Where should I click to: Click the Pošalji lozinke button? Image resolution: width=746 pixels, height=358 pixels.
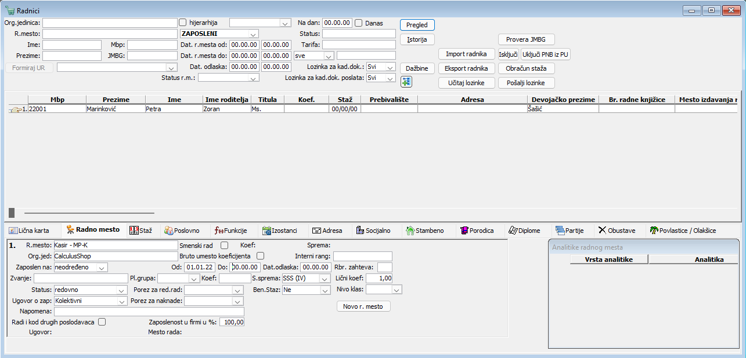coord(527,83)
